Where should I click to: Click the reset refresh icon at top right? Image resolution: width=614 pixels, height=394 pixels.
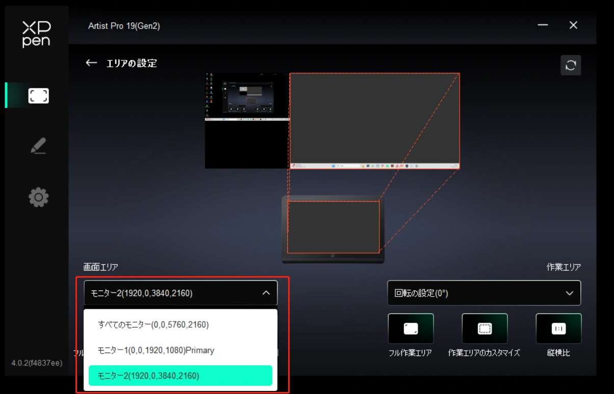click(x=571, y=65)
